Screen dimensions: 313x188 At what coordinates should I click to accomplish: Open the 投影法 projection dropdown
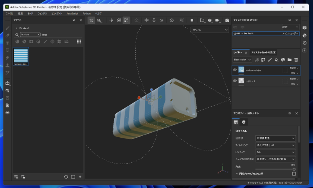(275, 138)
